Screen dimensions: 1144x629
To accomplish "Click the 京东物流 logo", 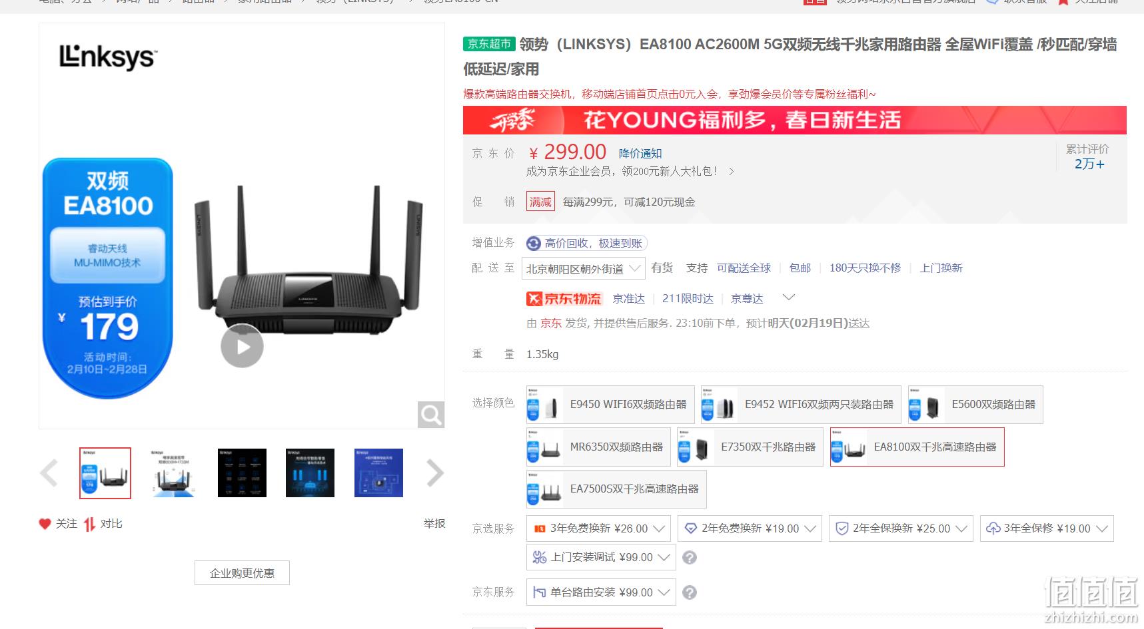I will tap(564, 299).
